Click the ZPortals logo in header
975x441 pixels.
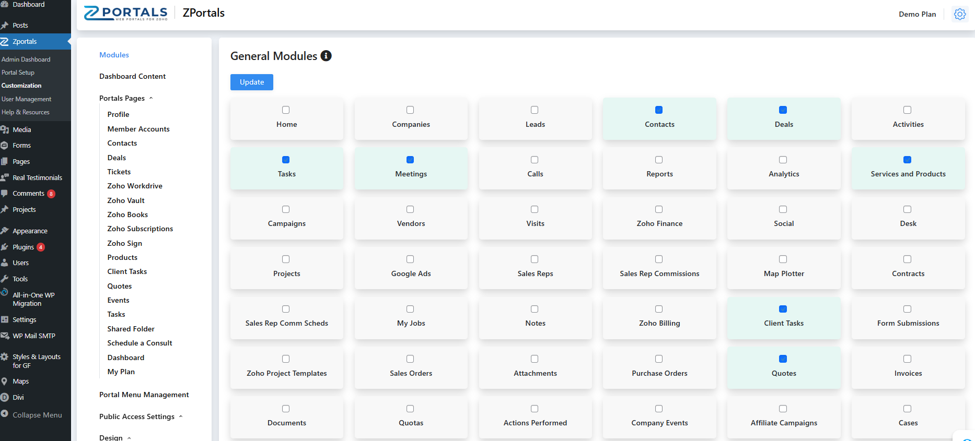(x=126, y=13)
